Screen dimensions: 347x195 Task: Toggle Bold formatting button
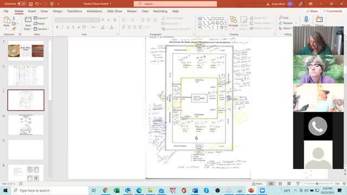click(x=57, y=27)
